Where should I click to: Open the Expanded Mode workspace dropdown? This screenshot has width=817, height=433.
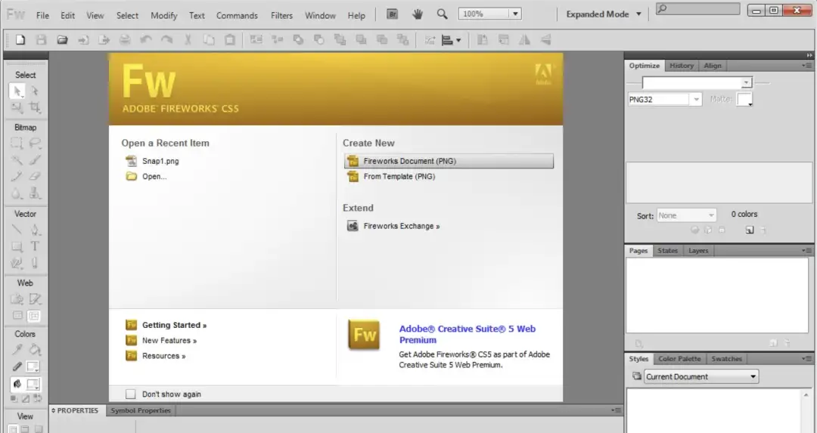pyautogui.click(x=604, y=14)
